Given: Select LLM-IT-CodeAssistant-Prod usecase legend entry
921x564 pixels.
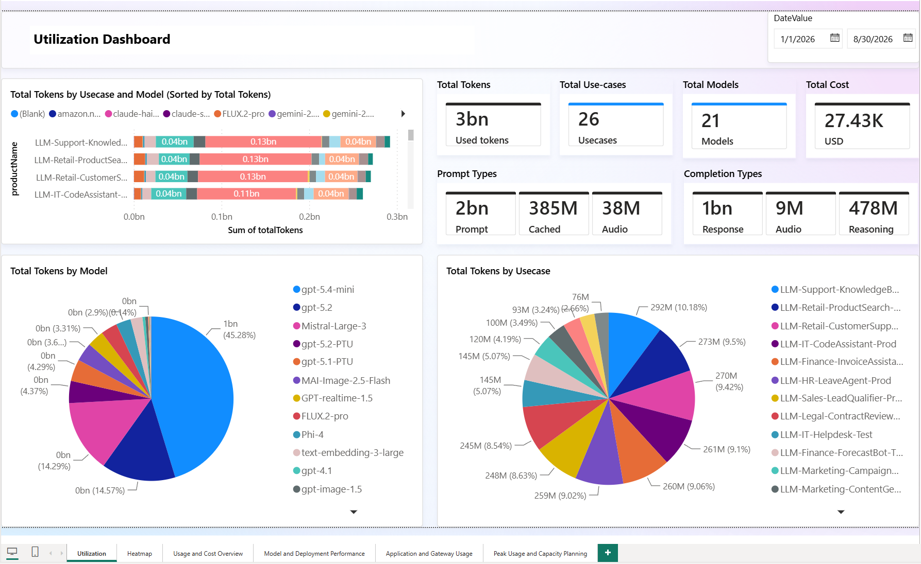Looking at the screenshot, I should (834, 344).
